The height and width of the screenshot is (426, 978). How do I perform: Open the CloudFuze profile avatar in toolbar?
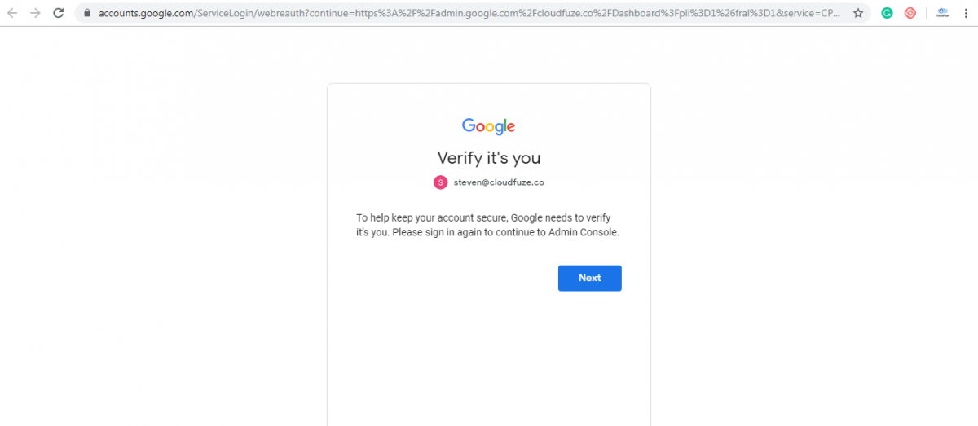tap(942, 13)
